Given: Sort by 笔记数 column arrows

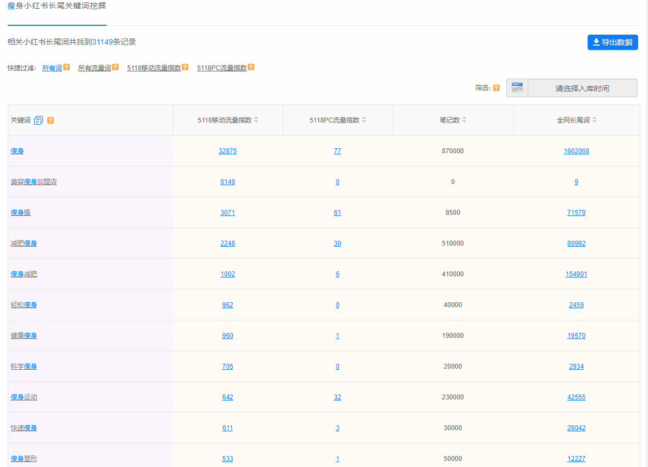Looking at the screenshot, I should (x=464, y=120).
